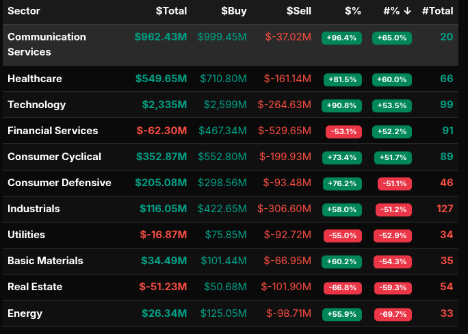Image resolution: width=468 pixels, height=334 pixels.
Task: Open the Communication Services sector row
Action: tap(47, 44)
